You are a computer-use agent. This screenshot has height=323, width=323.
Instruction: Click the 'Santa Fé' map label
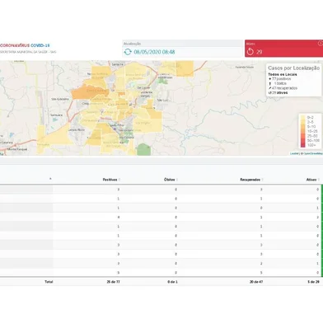(118, 64)
